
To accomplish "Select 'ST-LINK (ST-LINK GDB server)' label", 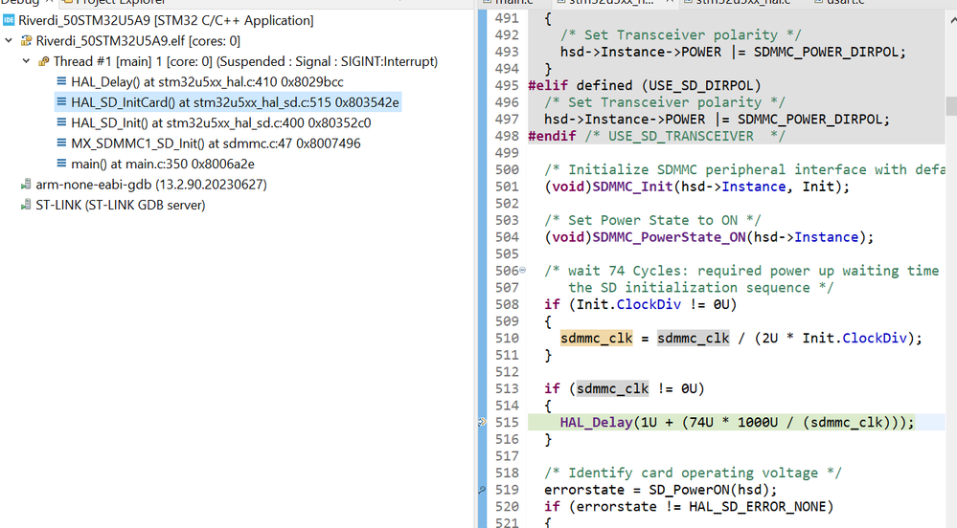I will click(x=121, y=206).
